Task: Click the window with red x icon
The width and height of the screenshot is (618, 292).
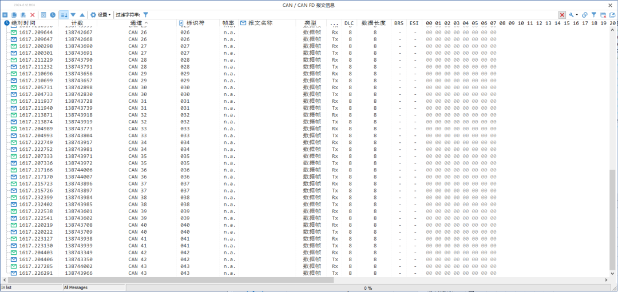Action: point(603,14)
